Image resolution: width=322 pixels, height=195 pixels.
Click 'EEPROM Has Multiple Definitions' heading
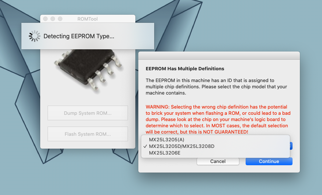(x=185, y=69)
